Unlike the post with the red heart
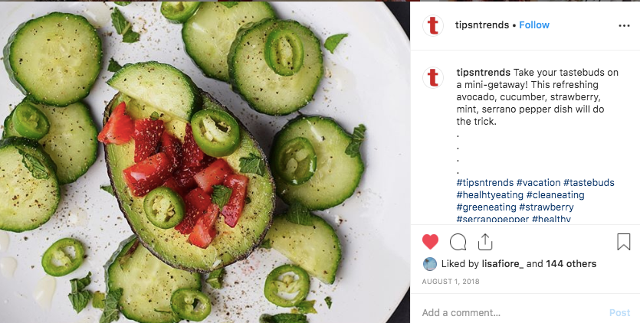Image resolution: width=640 pixels, height=323 pixels. point(430,242)
